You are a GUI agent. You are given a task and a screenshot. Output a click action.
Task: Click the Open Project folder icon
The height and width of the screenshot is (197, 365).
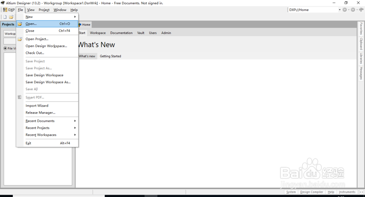click(20, 39)
